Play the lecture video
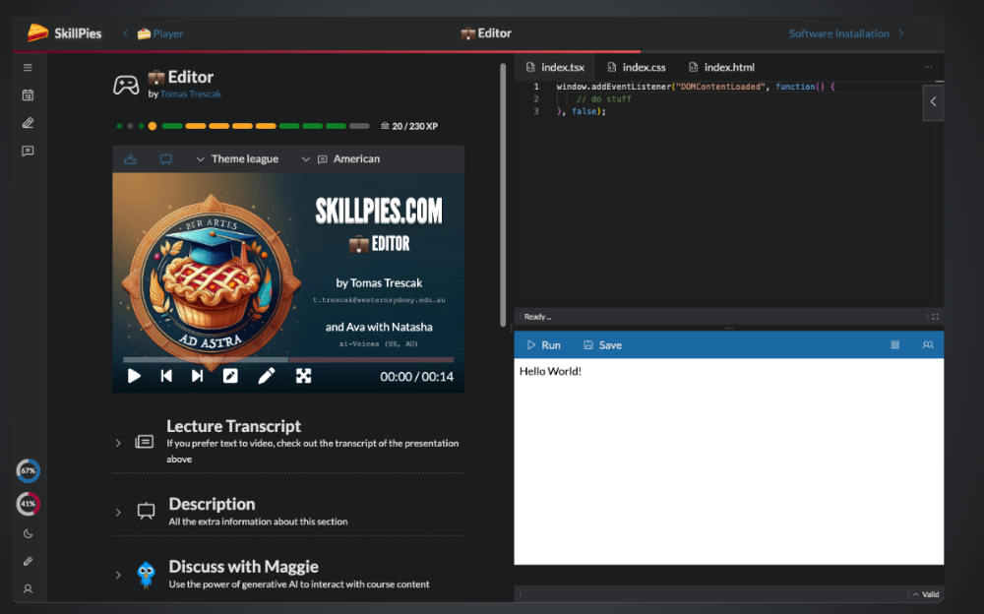984x614 pixels. (x=135, y=376)
